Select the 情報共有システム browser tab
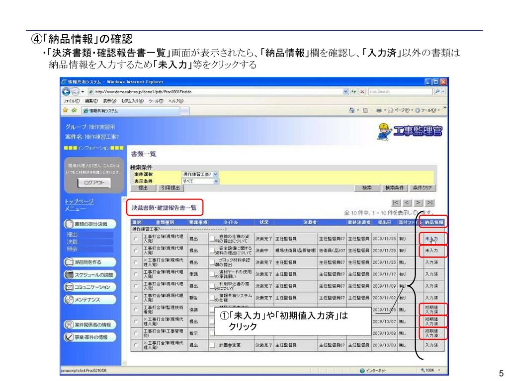 click(131, 111)
